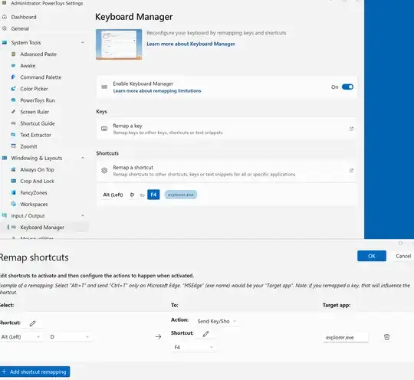This screenshot has width=414, height=380.
Task: Turn off Enable Keyboard Manager toggle
Action: click(347, 87)
